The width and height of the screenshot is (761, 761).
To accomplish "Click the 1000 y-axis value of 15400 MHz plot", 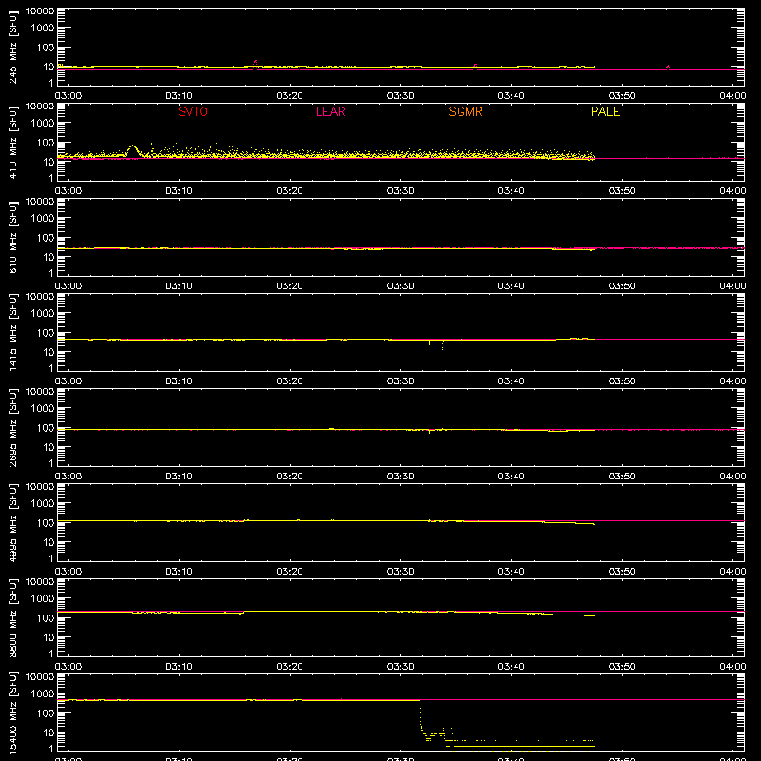I will pos(43,693).
